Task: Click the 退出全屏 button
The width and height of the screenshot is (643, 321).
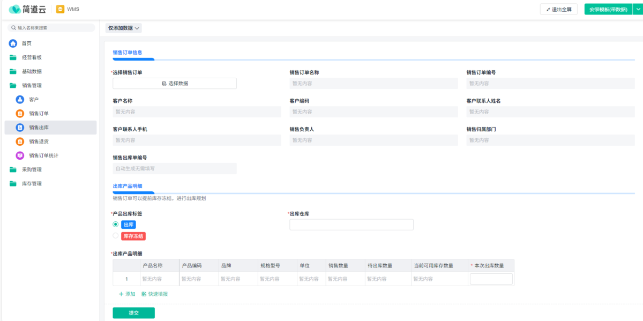Action: pos(558,9)
